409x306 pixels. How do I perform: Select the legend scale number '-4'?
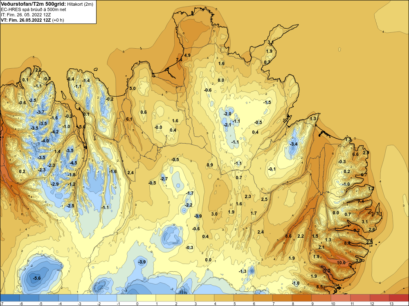[60, 304]
